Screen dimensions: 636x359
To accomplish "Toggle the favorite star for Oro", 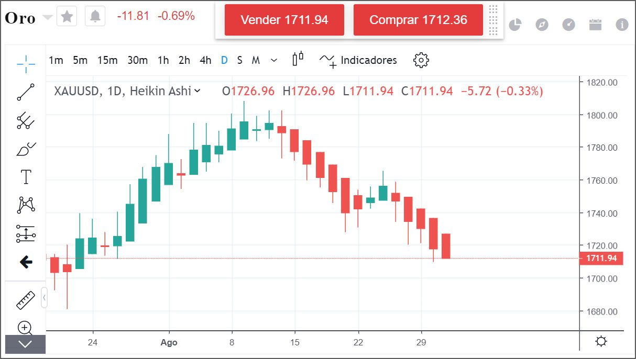I will [x=67, y=17].
